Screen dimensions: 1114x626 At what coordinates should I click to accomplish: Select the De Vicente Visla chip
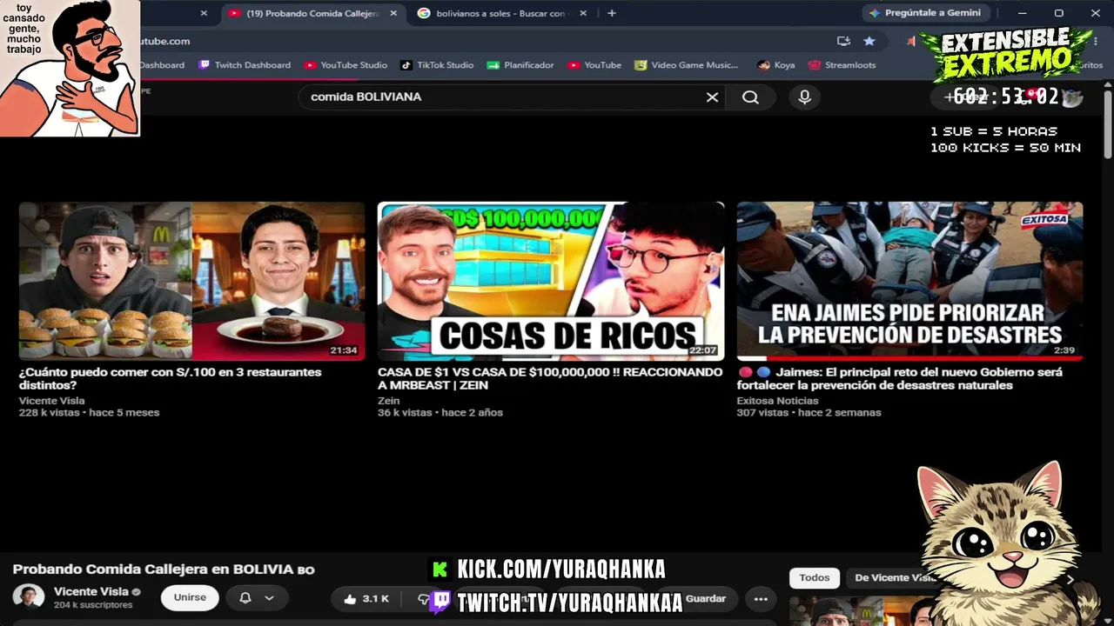pyautogui.click(x=895, y=577)
